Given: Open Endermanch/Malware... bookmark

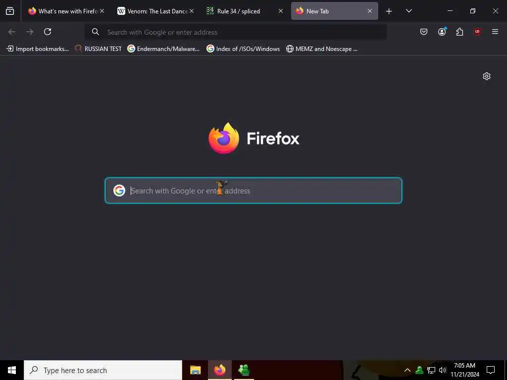Looking at the screenshot, I should (163, 49).
